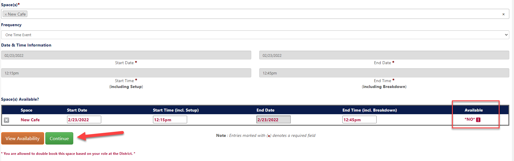Remove the New Cafe tag from Space(s)

pos(6,14)
